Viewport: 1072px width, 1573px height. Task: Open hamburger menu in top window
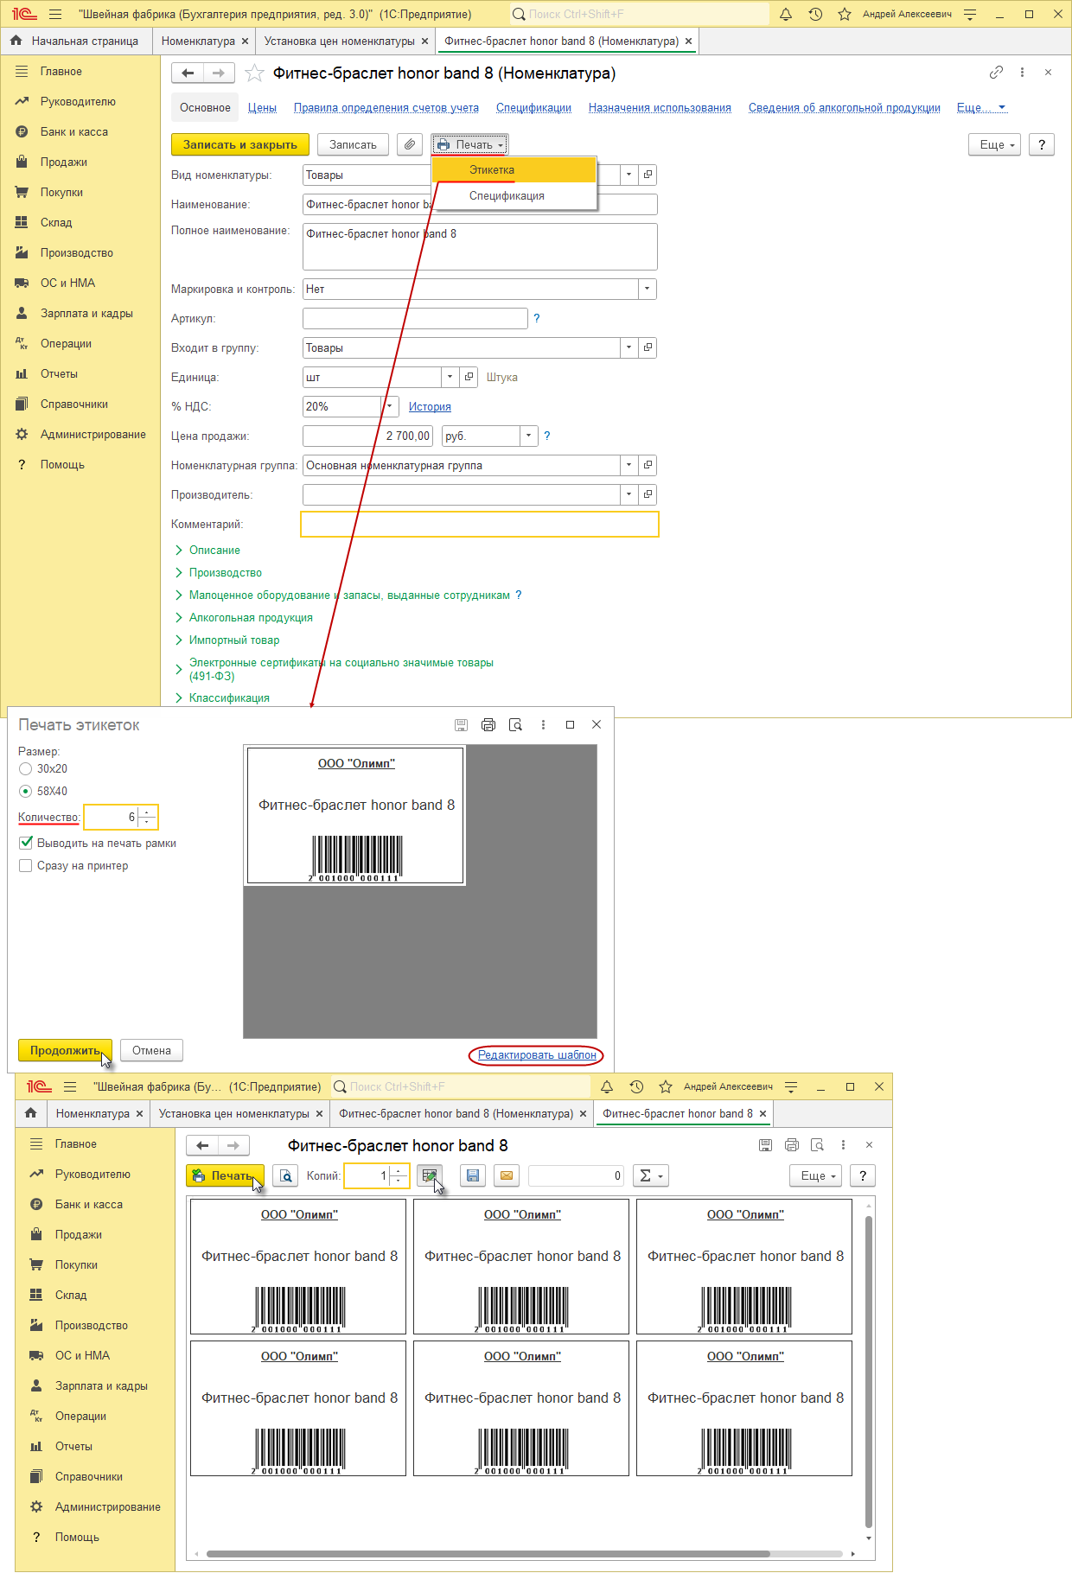coord(55,14)
